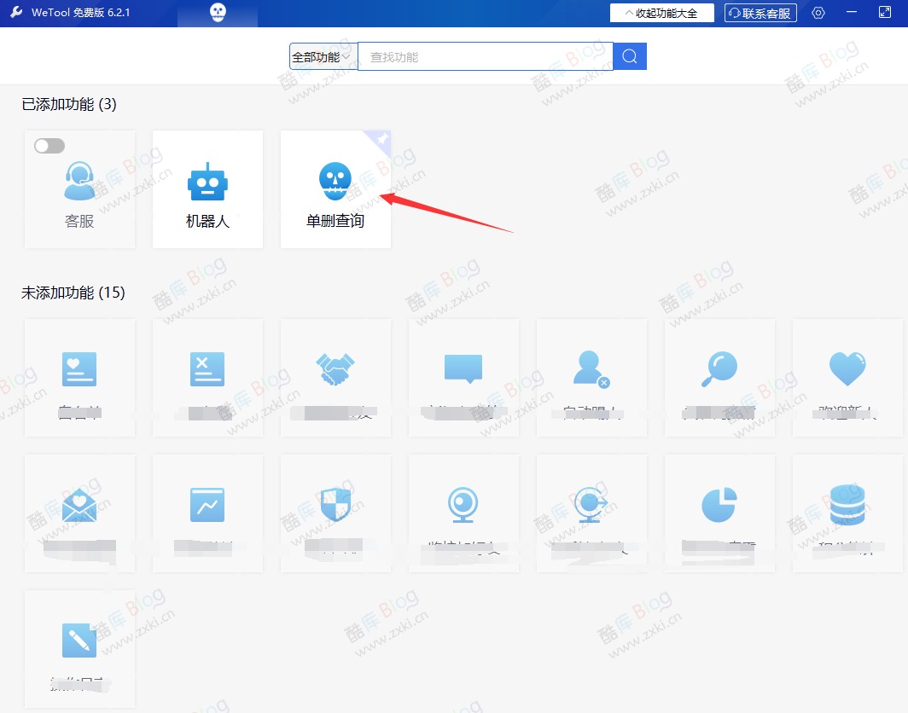
Task: Click the database-shaped feature icon
Action: click(x=847, y=504)
